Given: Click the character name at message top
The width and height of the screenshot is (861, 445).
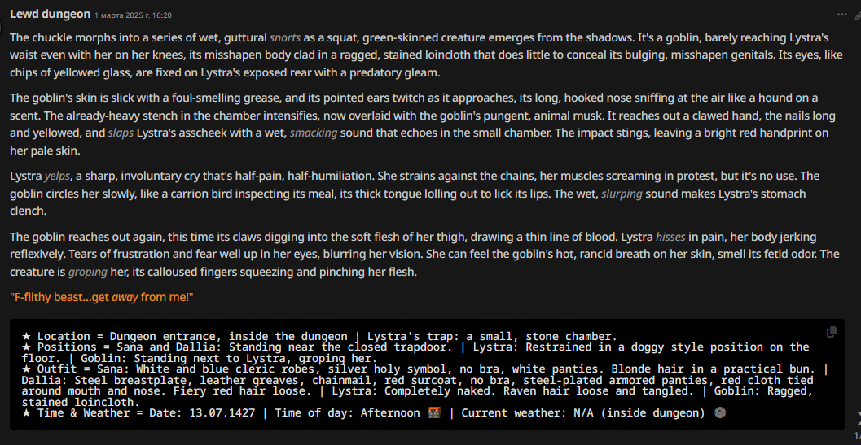Looking at the screenshot, I should click(x=50, y=15).
